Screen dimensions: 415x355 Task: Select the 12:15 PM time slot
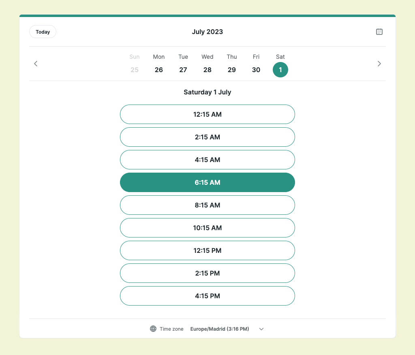(207, 250)
